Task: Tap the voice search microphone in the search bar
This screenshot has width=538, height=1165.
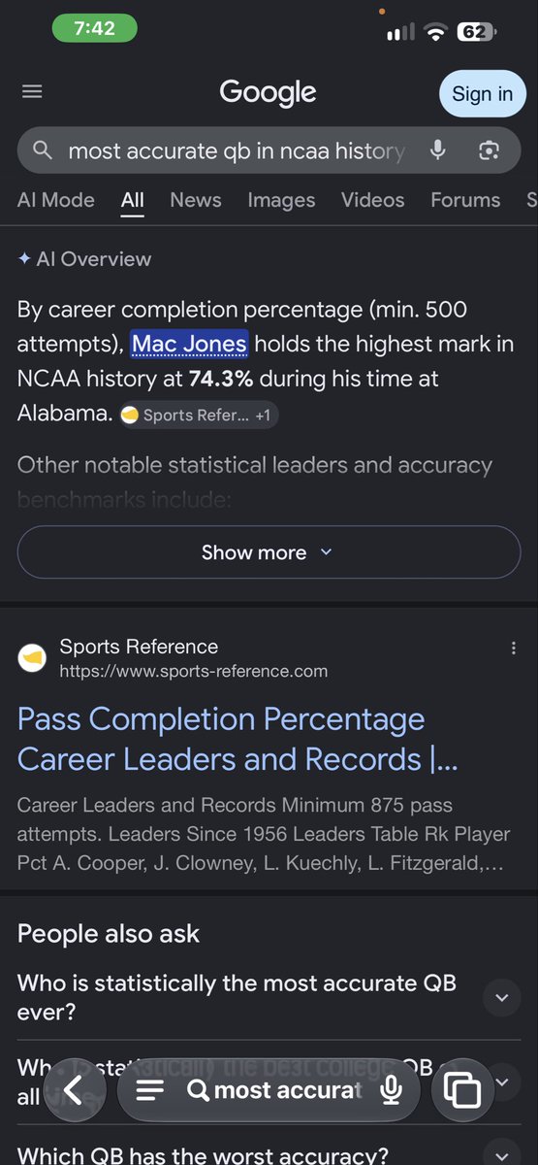Action: click(438, 150)
